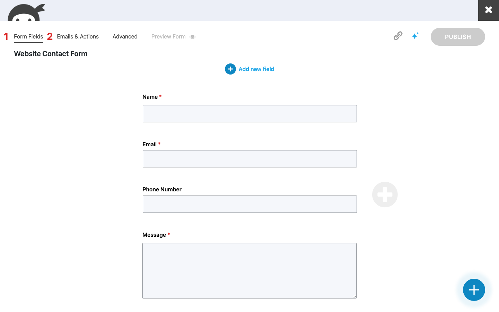Select the Phone Number field label
Image resolution: width=499 pixels, height=312 pixels.
point(162,190)
